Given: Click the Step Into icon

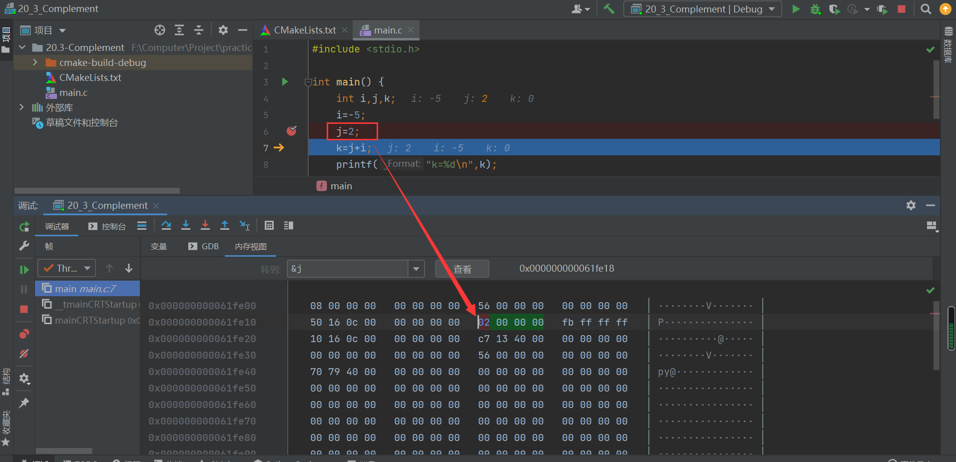Looking at the screenshot, I should coord(186,226).
